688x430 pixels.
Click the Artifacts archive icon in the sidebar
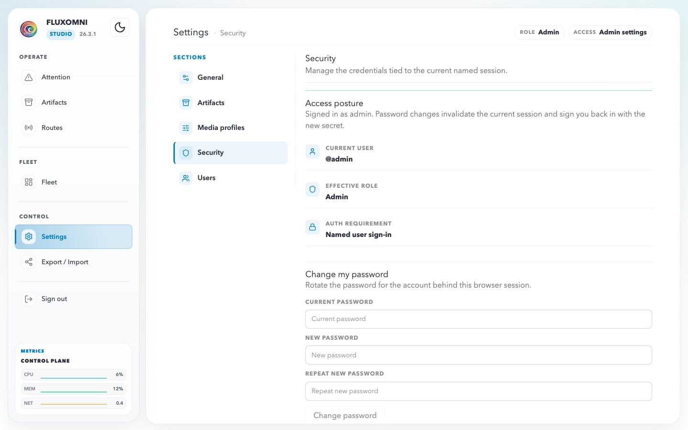point(29,103)
